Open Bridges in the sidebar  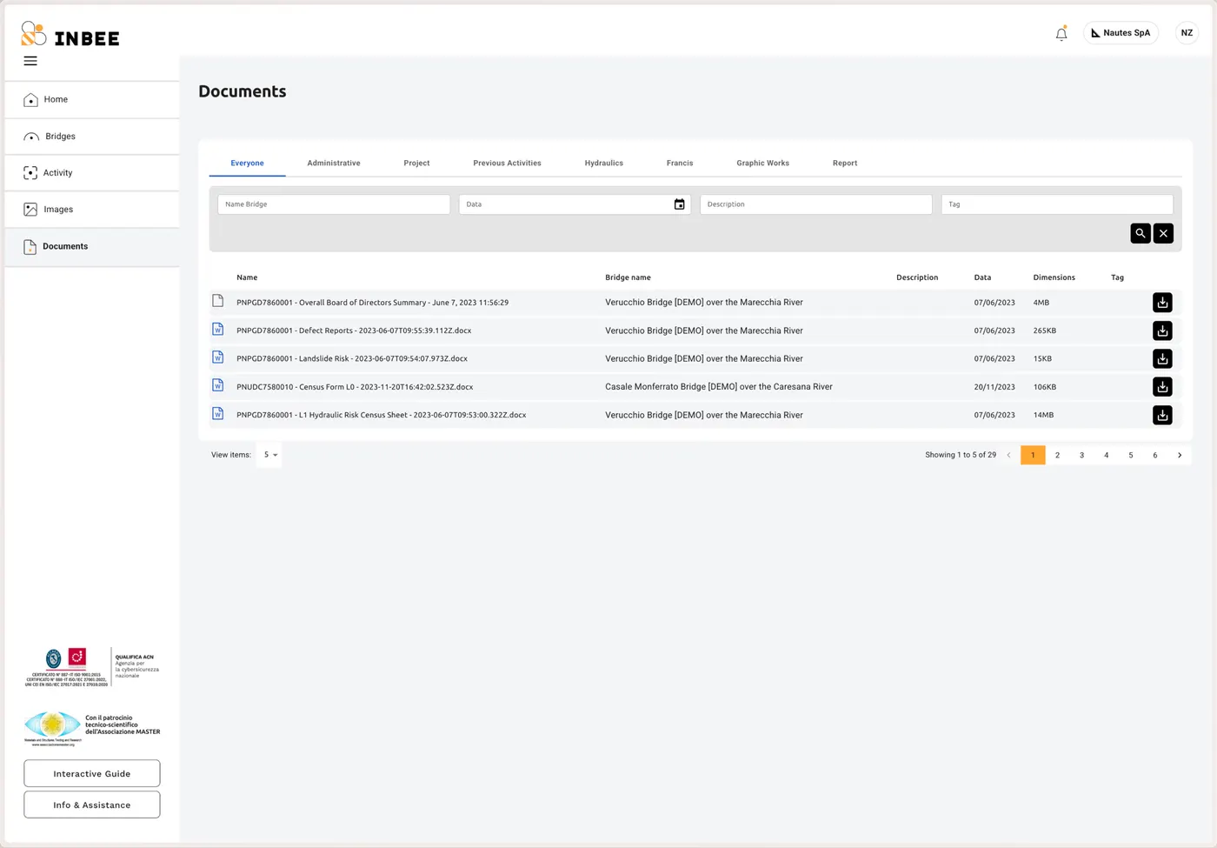[92, 137]
